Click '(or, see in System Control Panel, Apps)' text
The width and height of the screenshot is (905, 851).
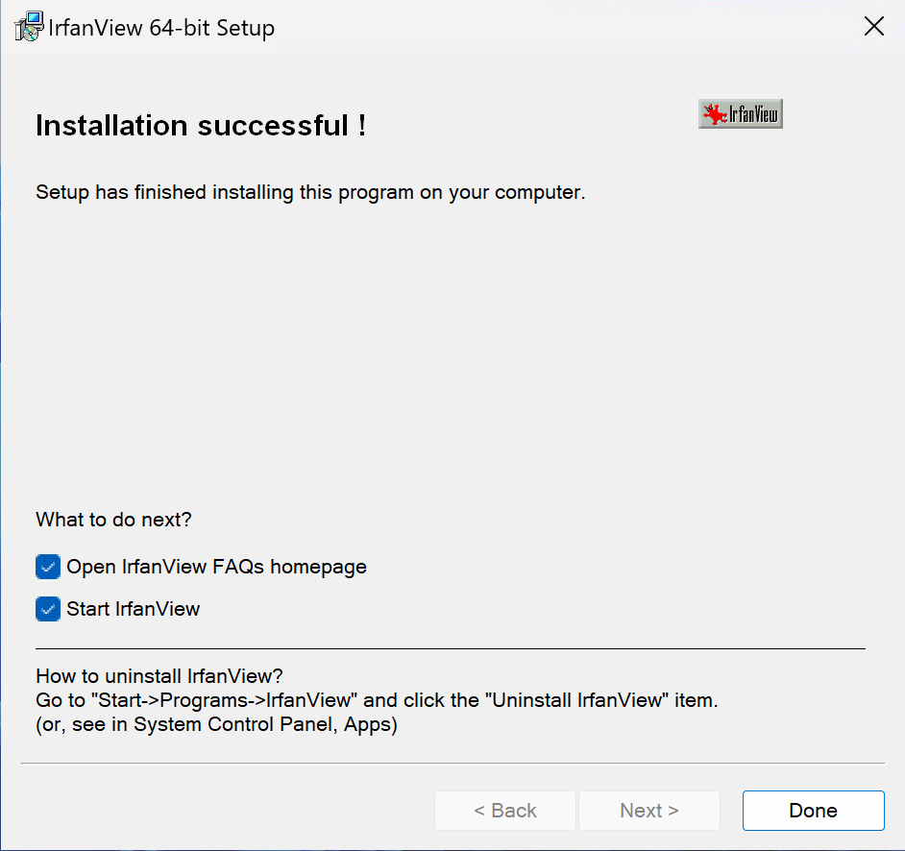(216, 724)
